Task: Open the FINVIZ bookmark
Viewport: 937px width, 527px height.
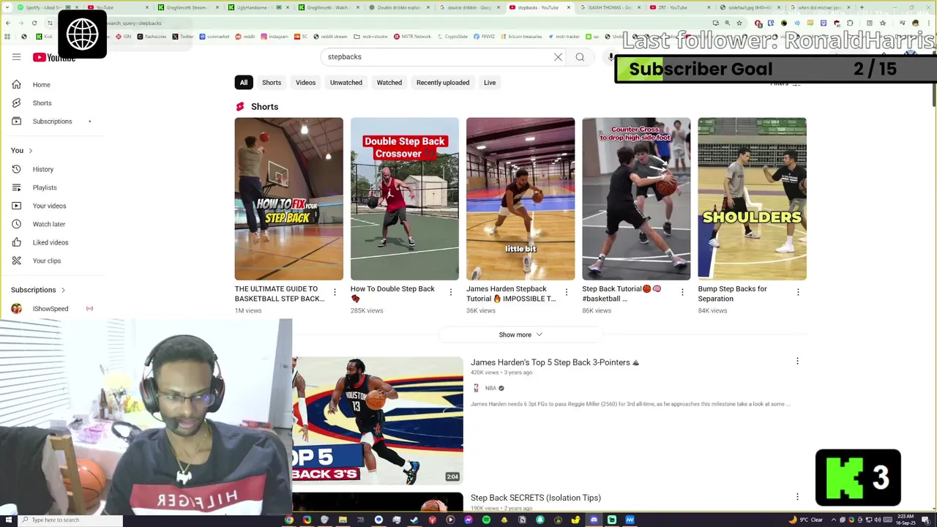Action: point(484,37)
